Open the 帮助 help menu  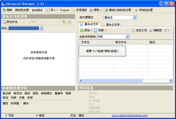95,10
